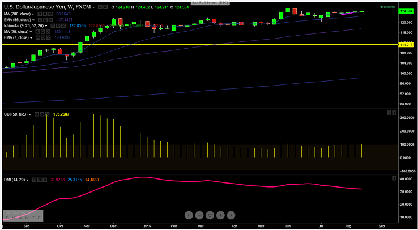
Task: Remove the CCI (50, hlc3) indicator
Action: 47,114
